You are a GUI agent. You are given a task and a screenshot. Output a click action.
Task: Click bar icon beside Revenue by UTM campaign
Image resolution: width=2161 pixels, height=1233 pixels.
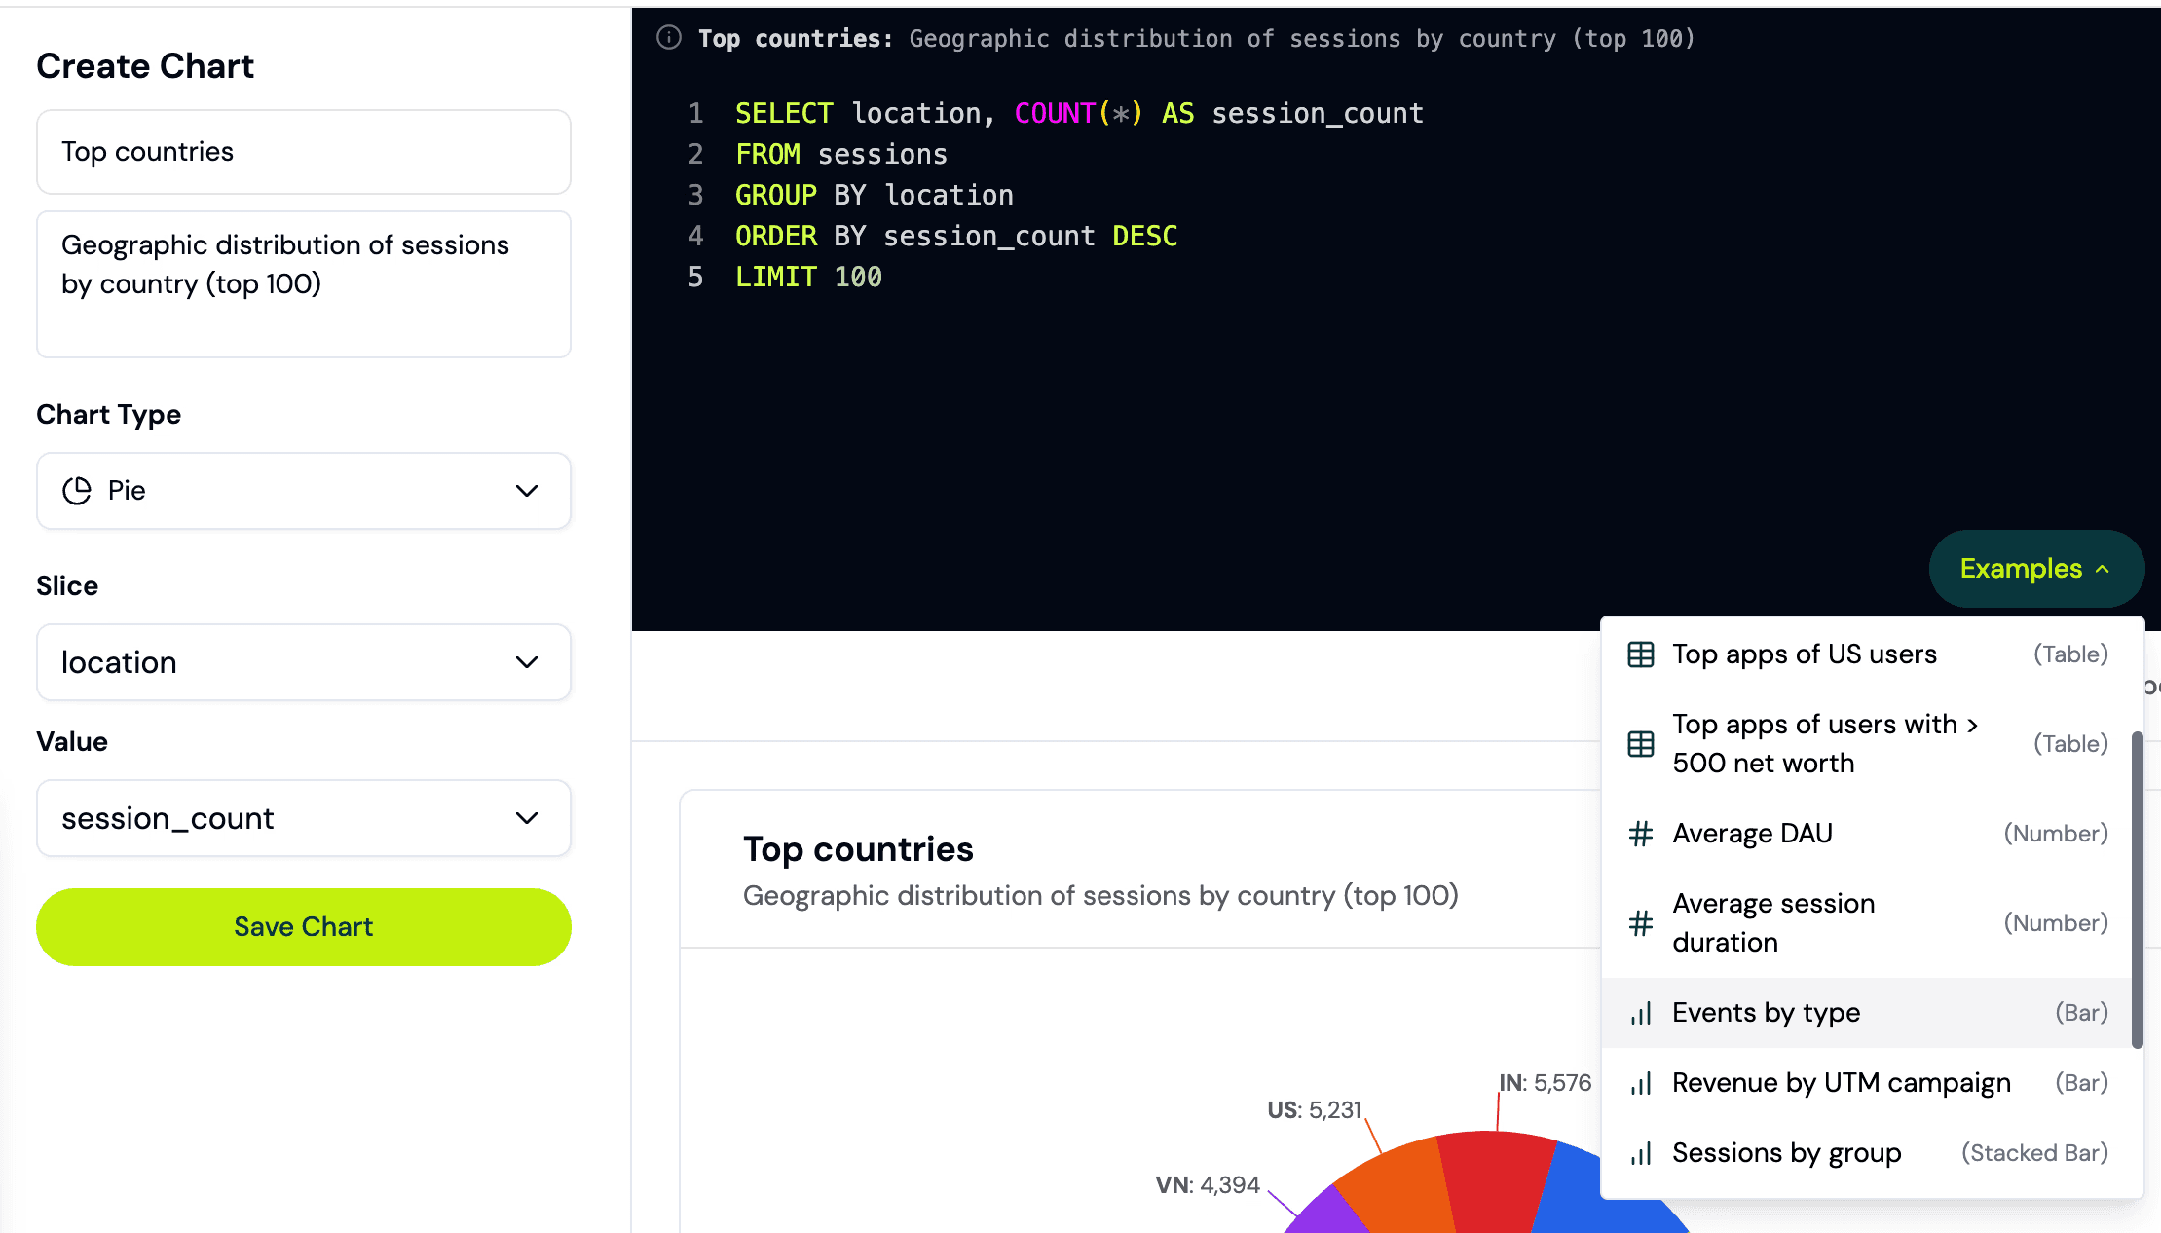1641,1083
